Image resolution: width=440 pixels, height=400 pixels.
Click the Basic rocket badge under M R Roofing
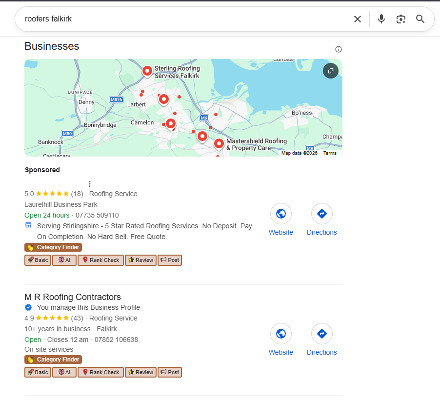38,372
